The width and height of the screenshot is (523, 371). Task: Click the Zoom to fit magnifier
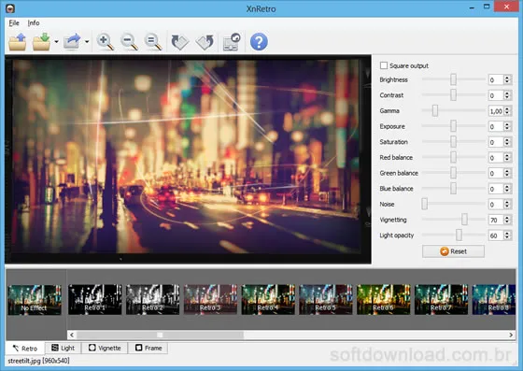pyautogui.click(x=153, y=42)
